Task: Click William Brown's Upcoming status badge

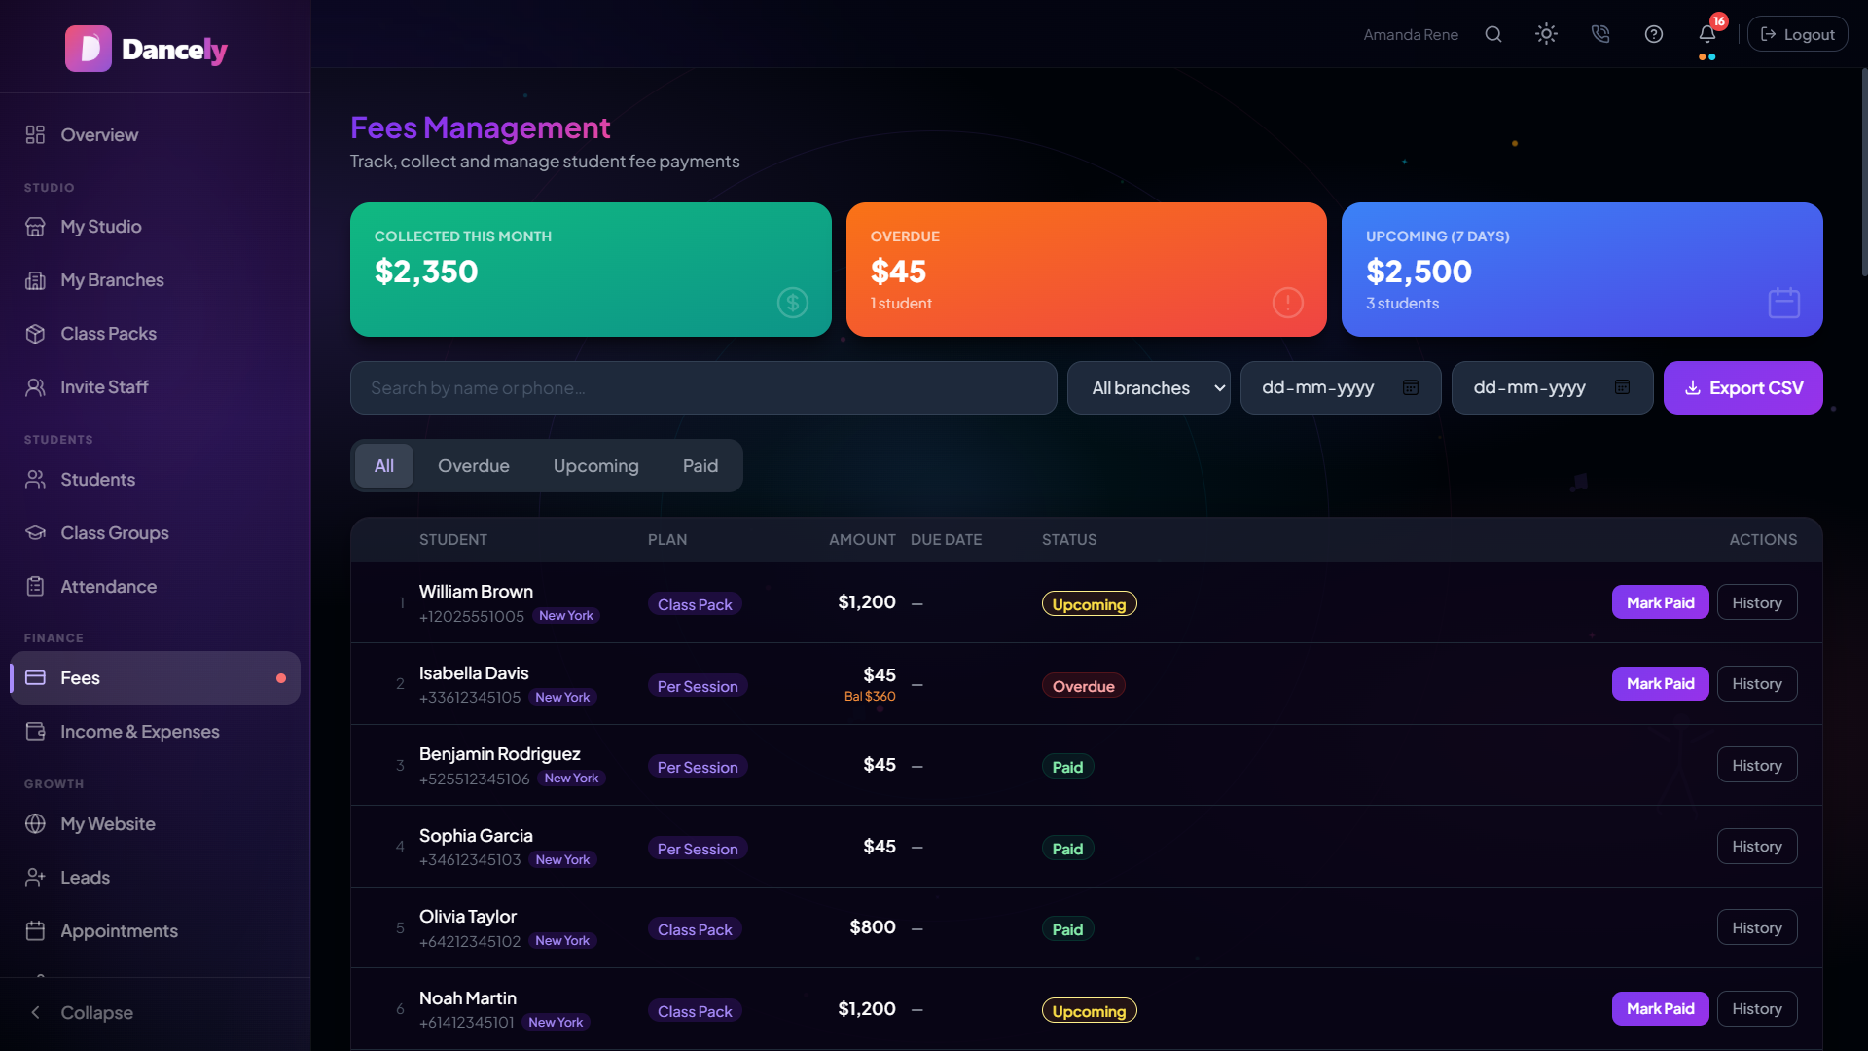Action: tap(1089, 604)
